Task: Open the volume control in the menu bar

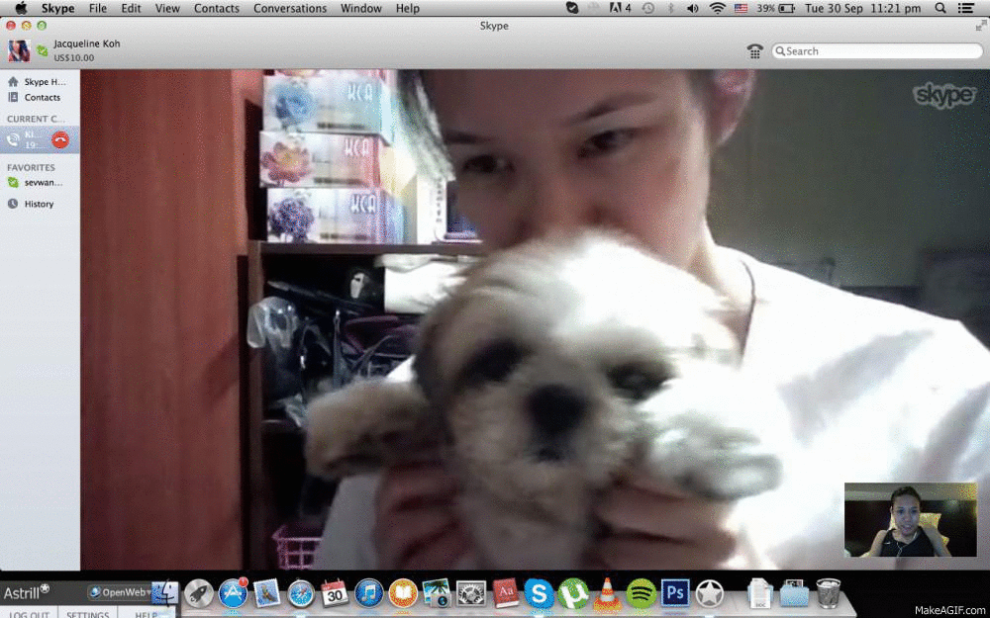Action: tap(694, 8)
